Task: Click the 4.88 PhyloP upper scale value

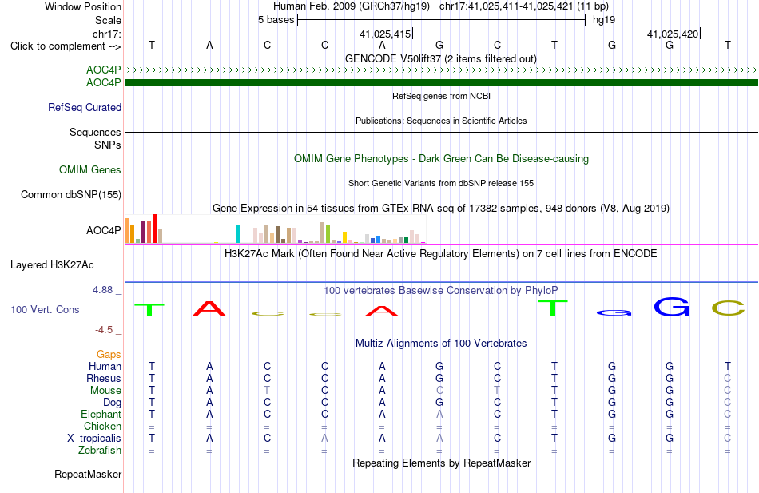Action: tap(102, 289)
